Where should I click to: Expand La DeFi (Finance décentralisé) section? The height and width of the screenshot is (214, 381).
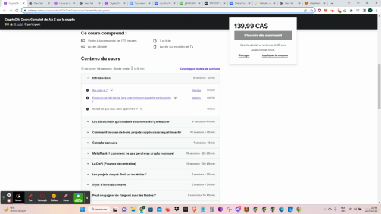tap(151, 164)
